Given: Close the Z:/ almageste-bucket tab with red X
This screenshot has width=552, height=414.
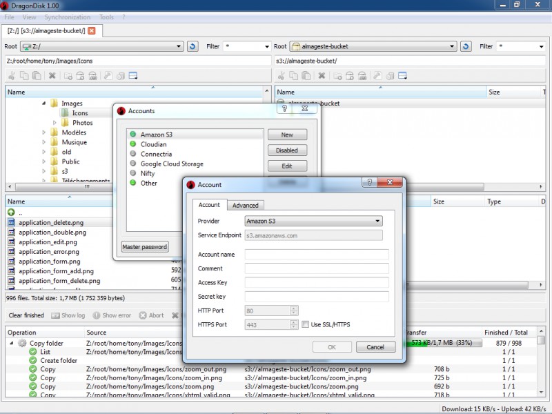Looking at the screenshot, I should coord(92,30).
